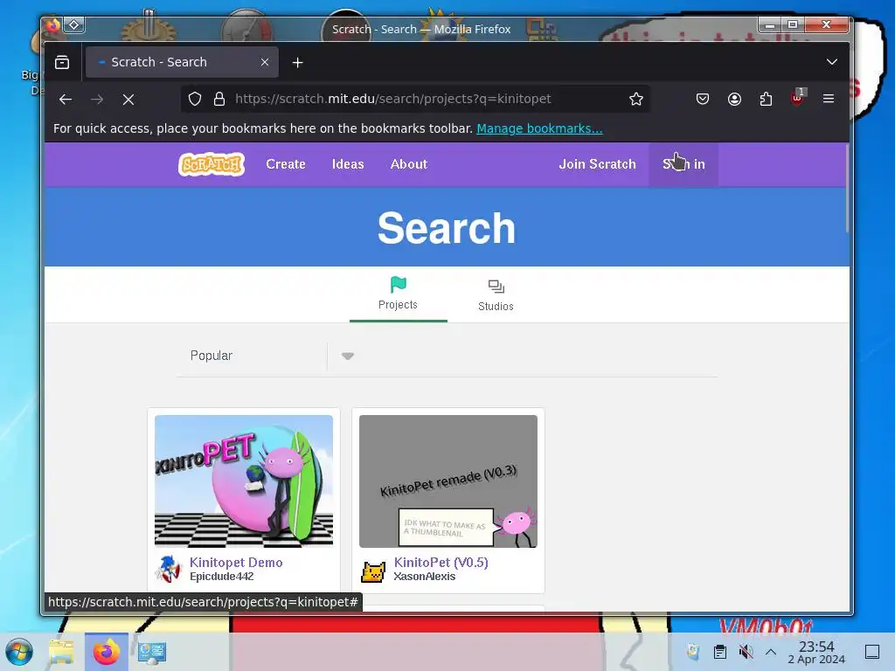Open the Firefox hamburger menu
This screenshot has width=895, height=671.
(829, 99)
